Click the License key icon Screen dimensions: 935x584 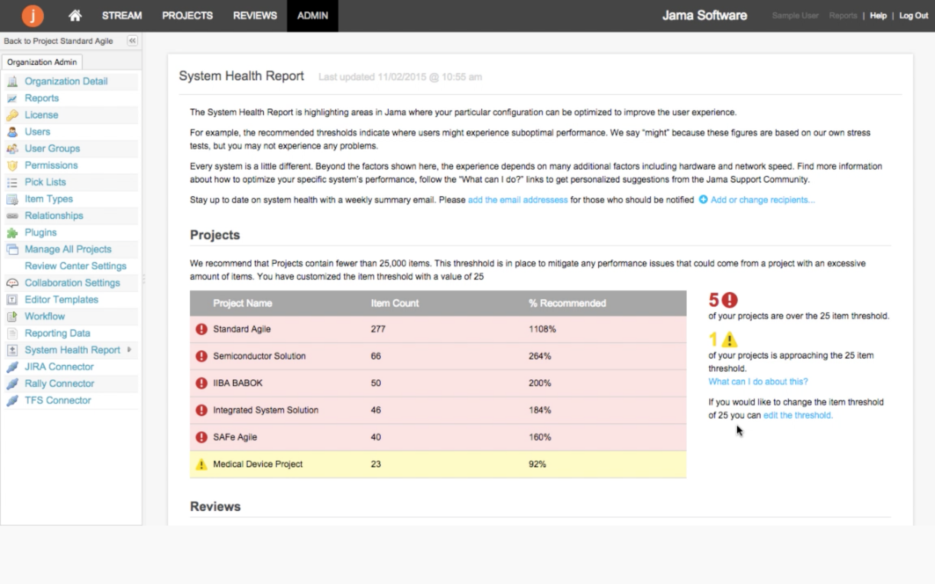coord(12,115)
